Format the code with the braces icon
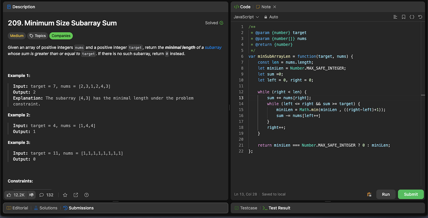The width and height of the screenshot is (428, 218). (x=412, y=17)
